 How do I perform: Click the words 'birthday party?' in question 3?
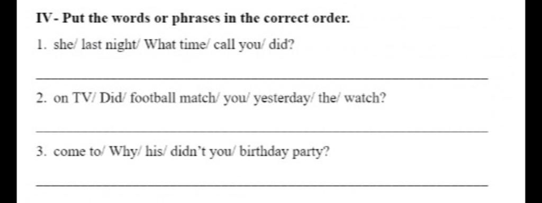(x=284, y=152)
